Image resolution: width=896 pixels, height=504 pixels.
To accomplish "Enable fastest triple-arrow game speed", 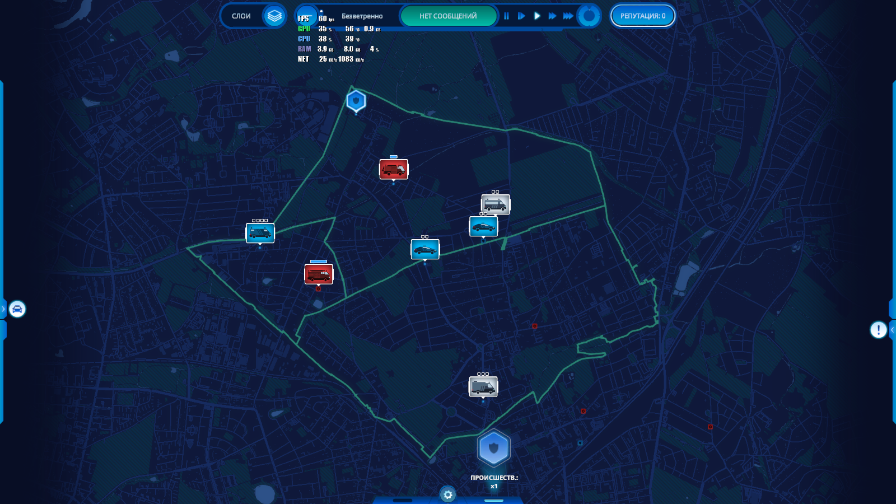I will [568, 16].
